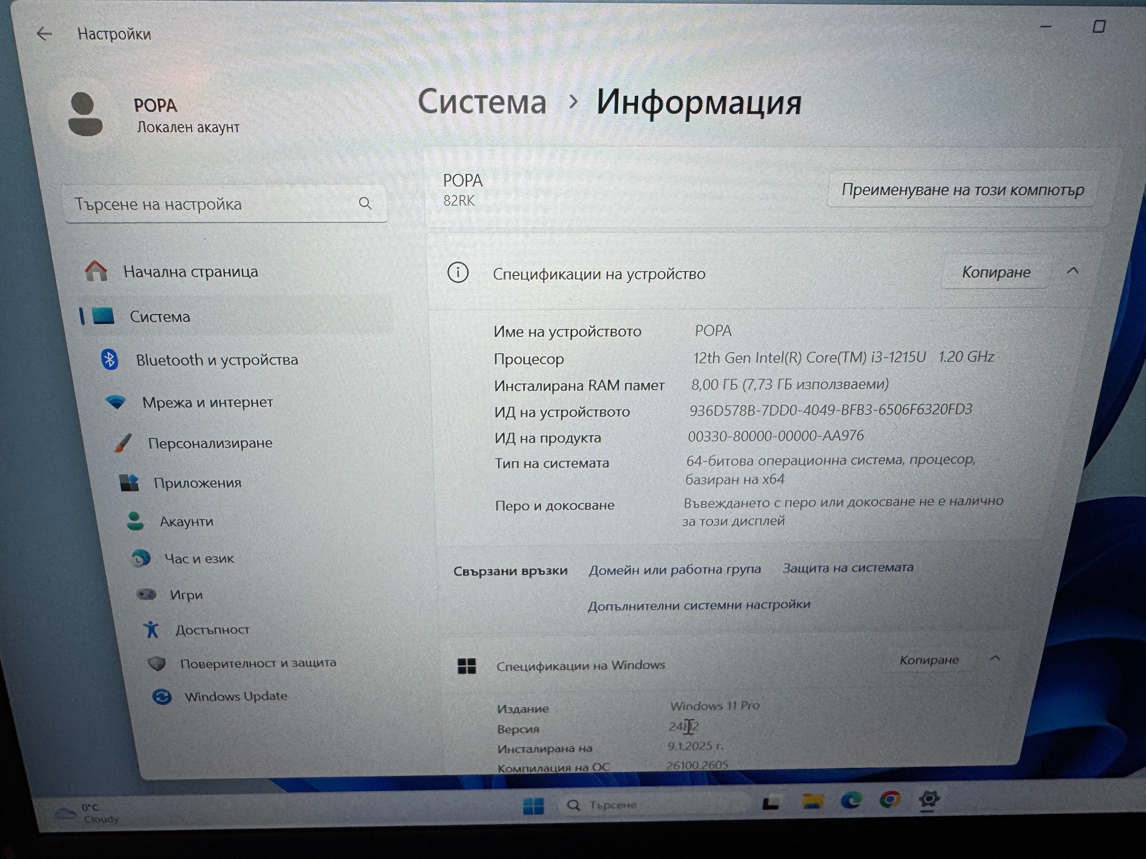Click the processor value 12th Gen Intel Core i3-1215U
1146x859 pixels.
click(x=843, y=357)
